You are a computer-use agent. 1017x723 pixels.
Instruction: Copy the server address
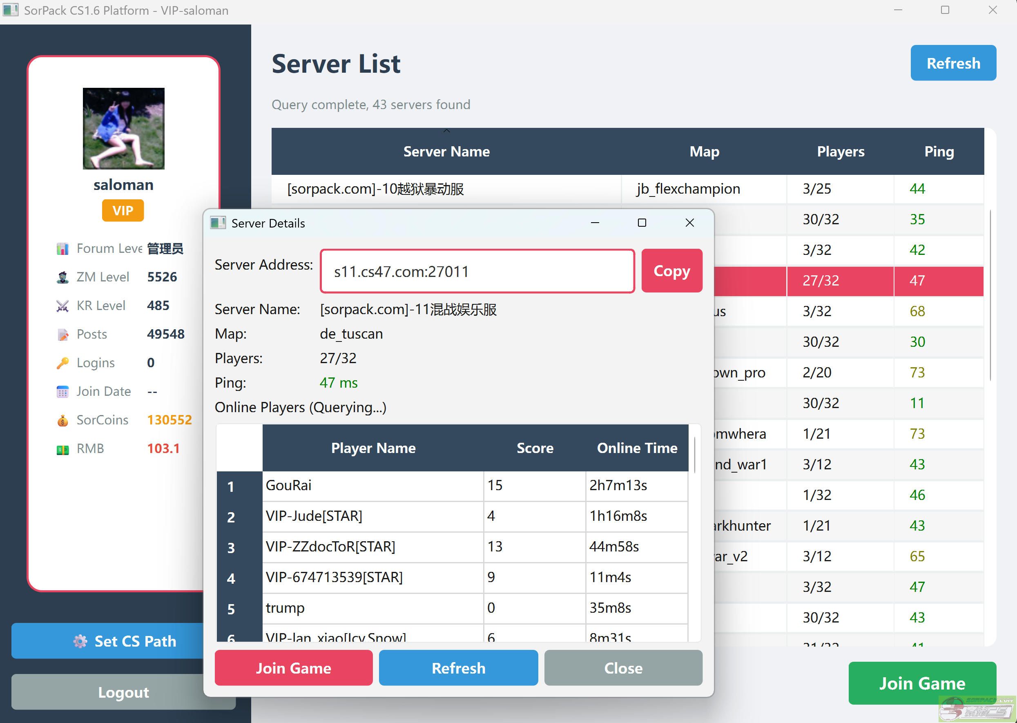pos(671,271)
